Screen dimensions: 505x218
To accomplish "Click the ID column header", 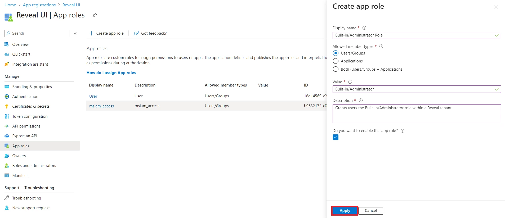I will click(x=306, y=85).
